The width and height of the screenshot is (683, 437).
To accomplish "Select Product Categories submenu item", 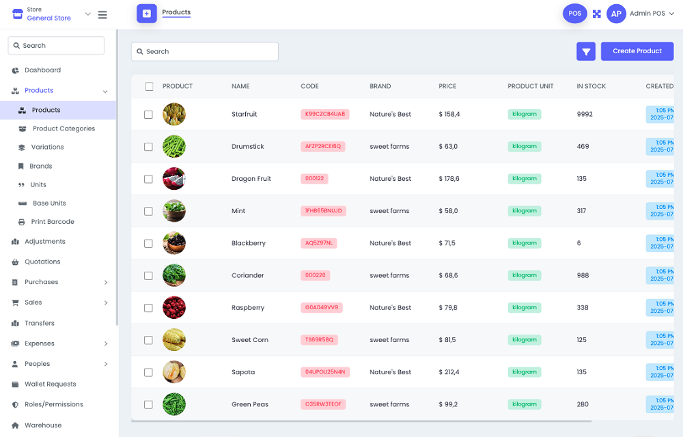I will pos(64,128).
